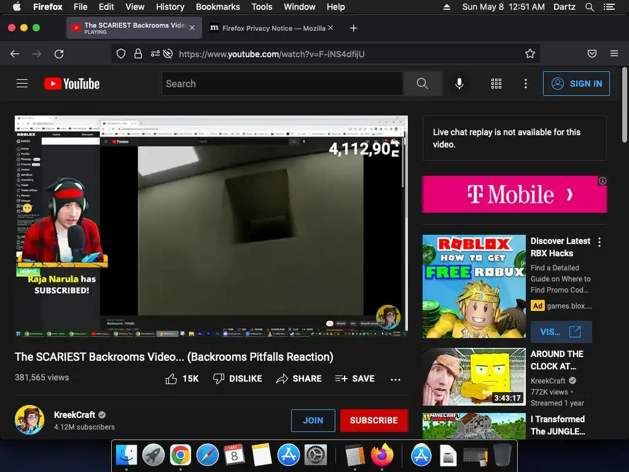View site security padlock information
Image resolution: width=629 pixels, height=472 pixels.
(138, 54)
